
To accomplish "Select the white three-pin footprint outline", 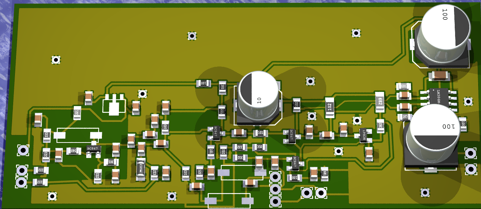I will (x=114, y=105).
